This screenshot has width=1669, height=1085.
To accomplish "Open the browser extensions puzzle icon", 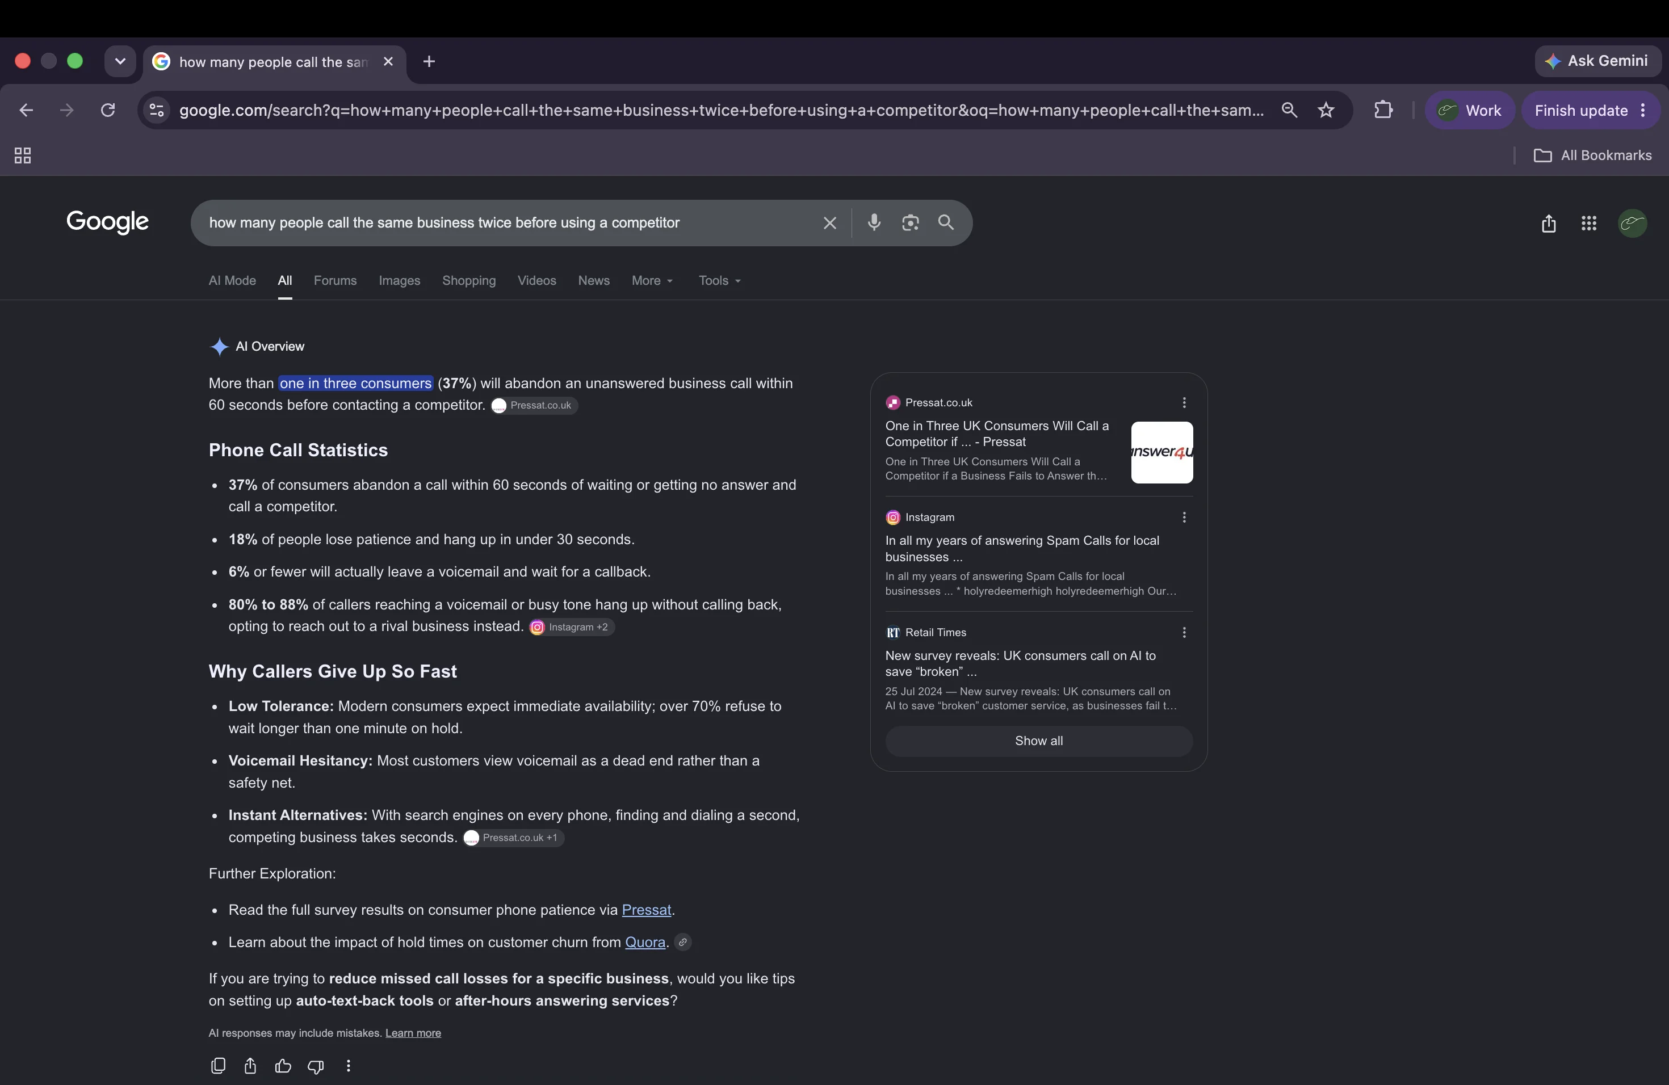I will coord(1383,110).
